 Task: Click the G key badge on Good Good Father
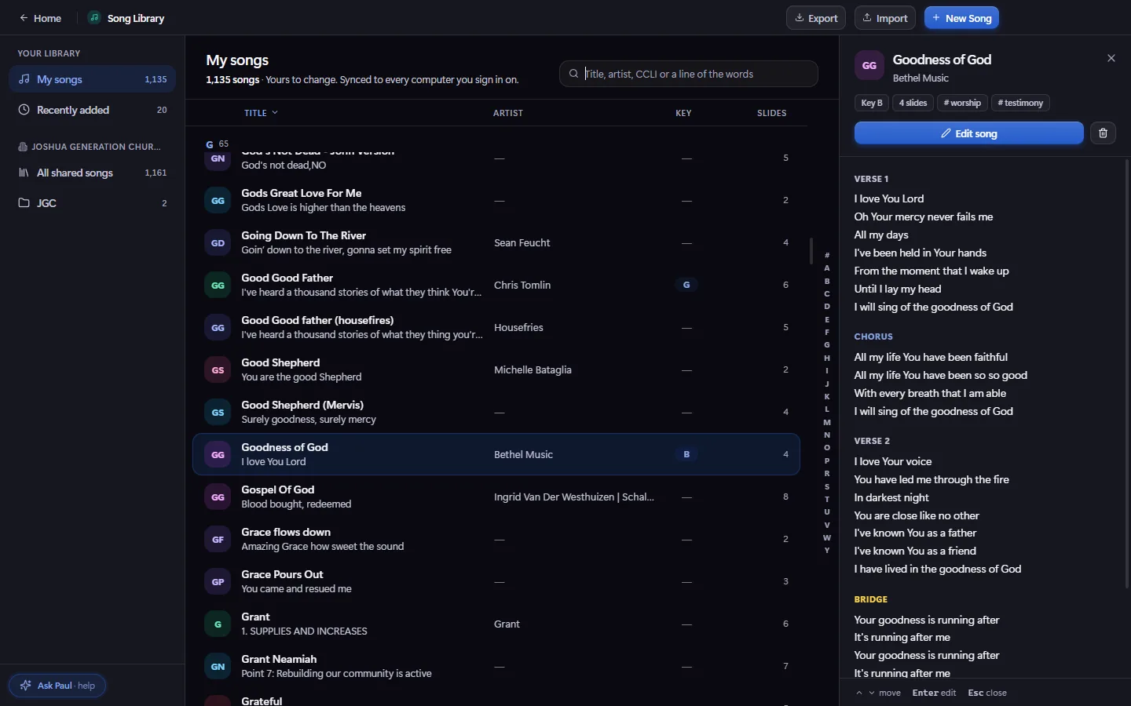pos(686,285)
